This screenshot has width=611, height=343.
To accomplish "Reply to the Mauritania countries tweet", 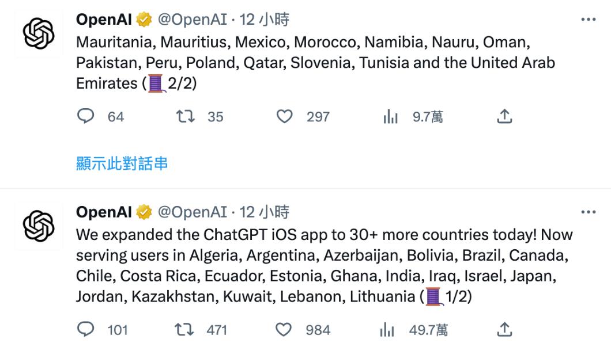I will point(85,117).
